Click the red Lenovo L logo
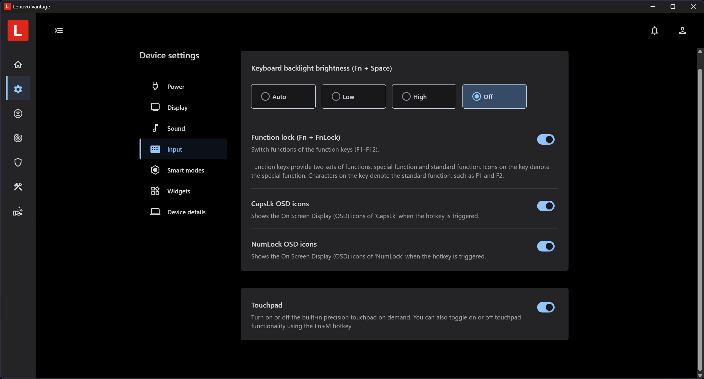 click(x=18, y=30)
